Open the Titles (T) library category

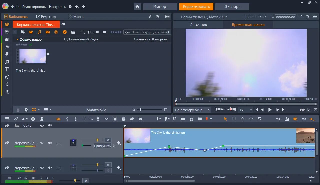click(x=7, y=69)
